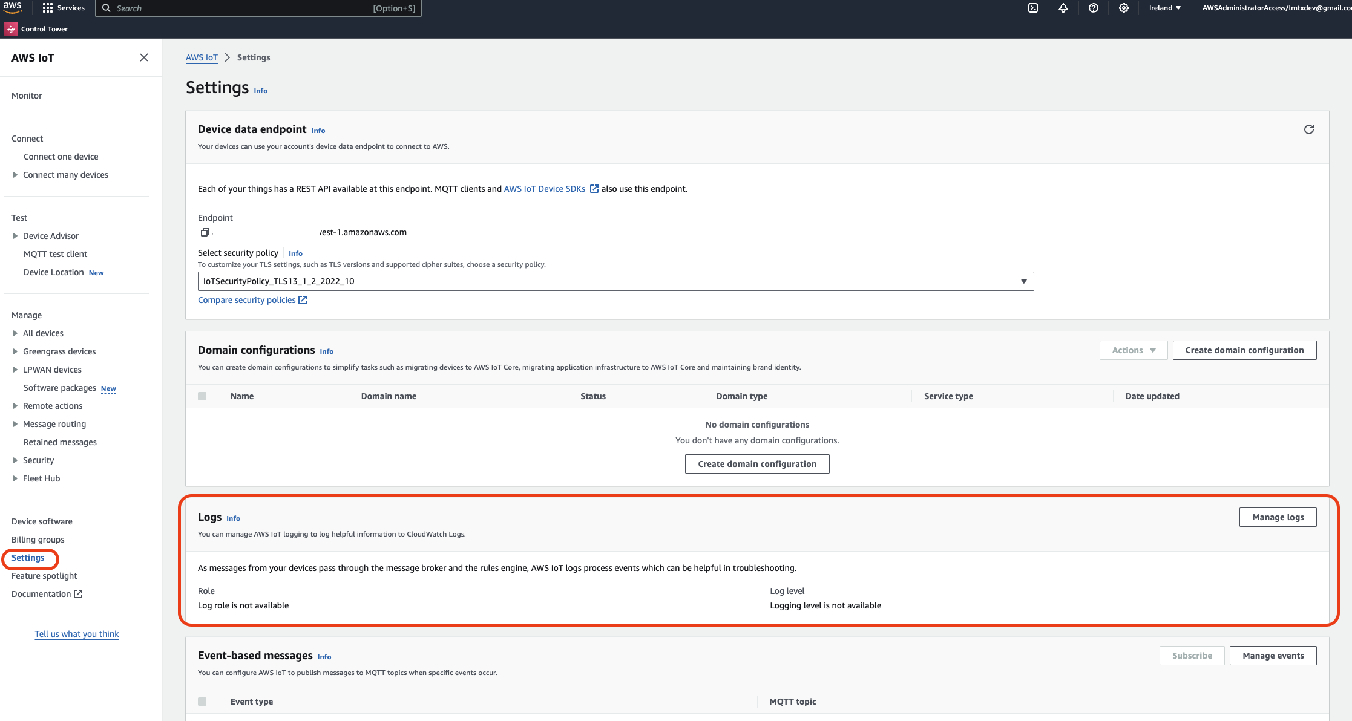Expand LPWAN devices
The width and height of the screenshot is (1352, 721).
(x=15, y=370)
